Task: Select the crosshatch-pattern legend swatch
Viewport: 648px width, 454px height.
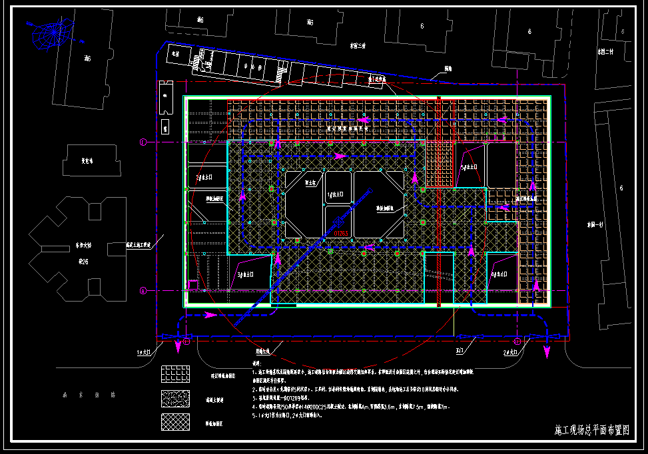Action: click(176, 422)
